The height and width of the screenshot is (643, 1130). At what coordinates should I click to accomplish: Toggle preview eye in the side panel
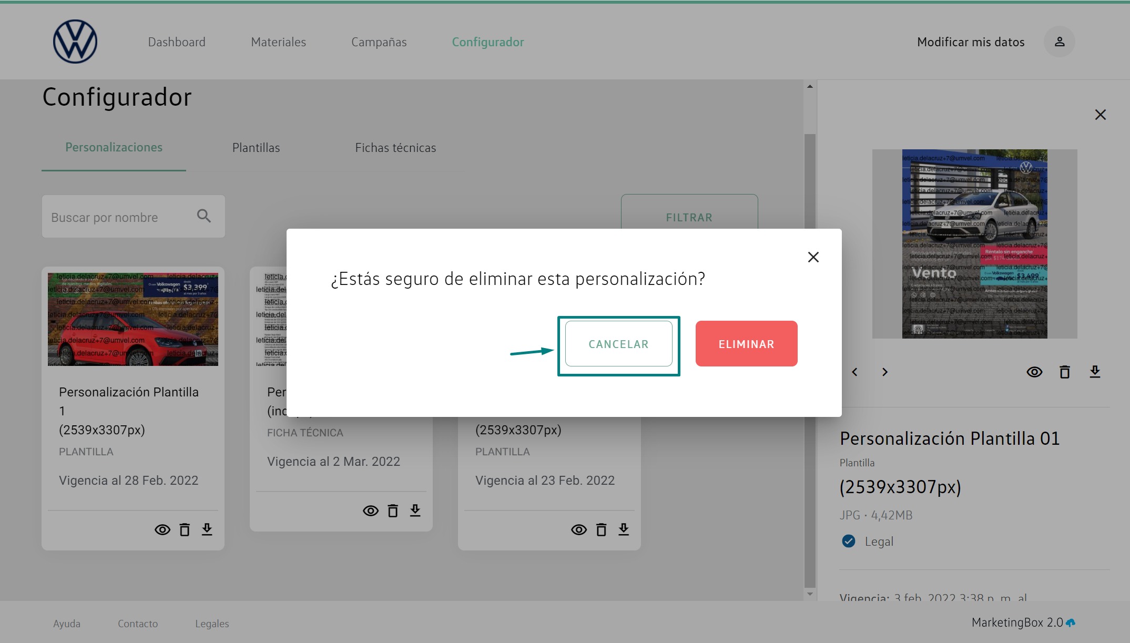pos(1034,372)
